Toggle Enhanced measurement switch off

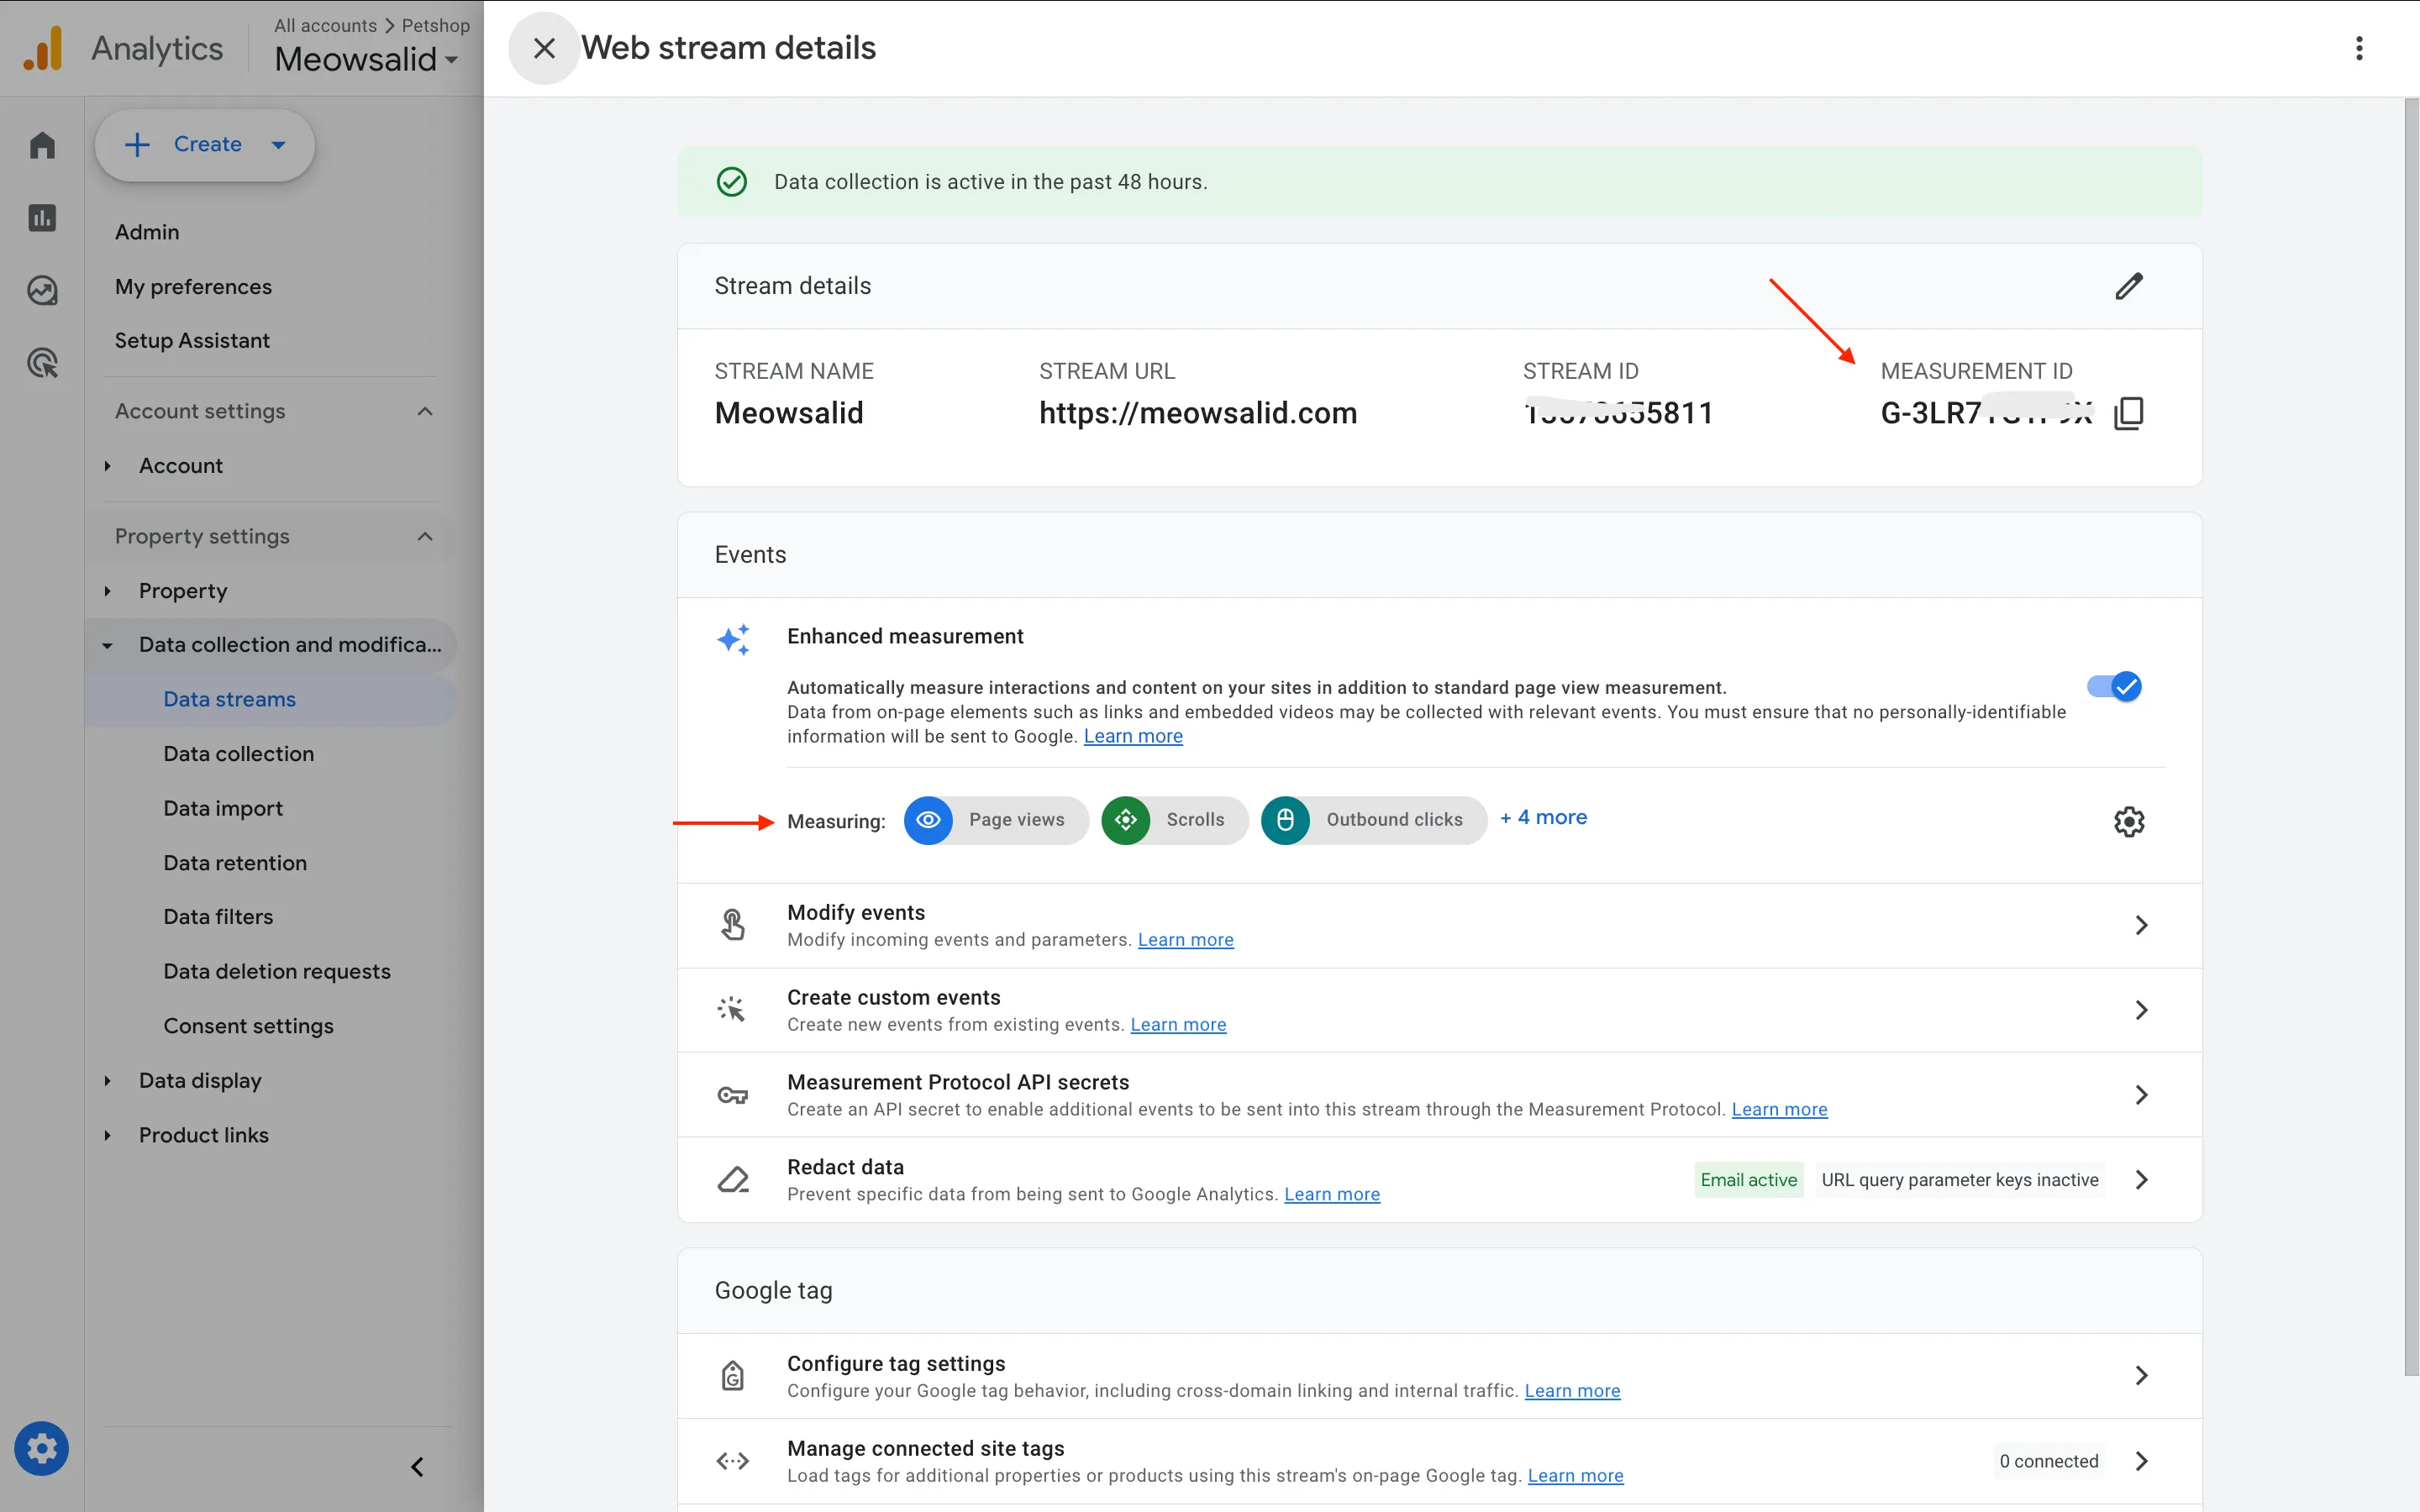tap(2114, 687)
